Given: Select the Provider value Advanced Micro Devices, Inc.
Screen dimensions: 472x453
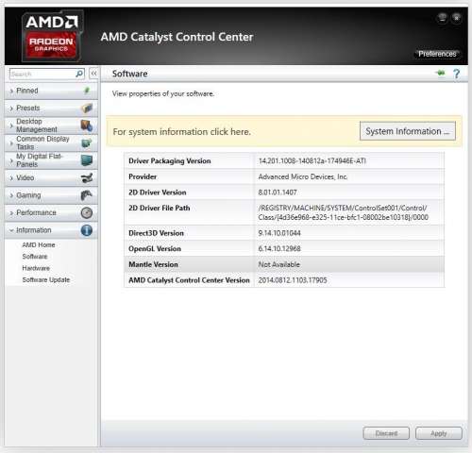Looking at the screenshot, I should tap(303, 176).
